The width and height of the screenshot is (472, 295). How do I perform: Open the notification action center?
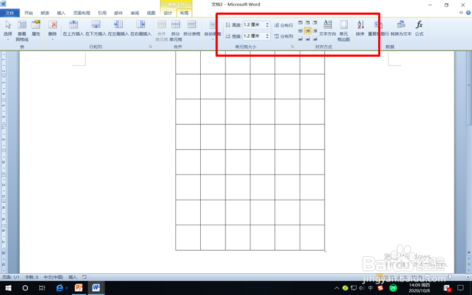coord(460,288)
